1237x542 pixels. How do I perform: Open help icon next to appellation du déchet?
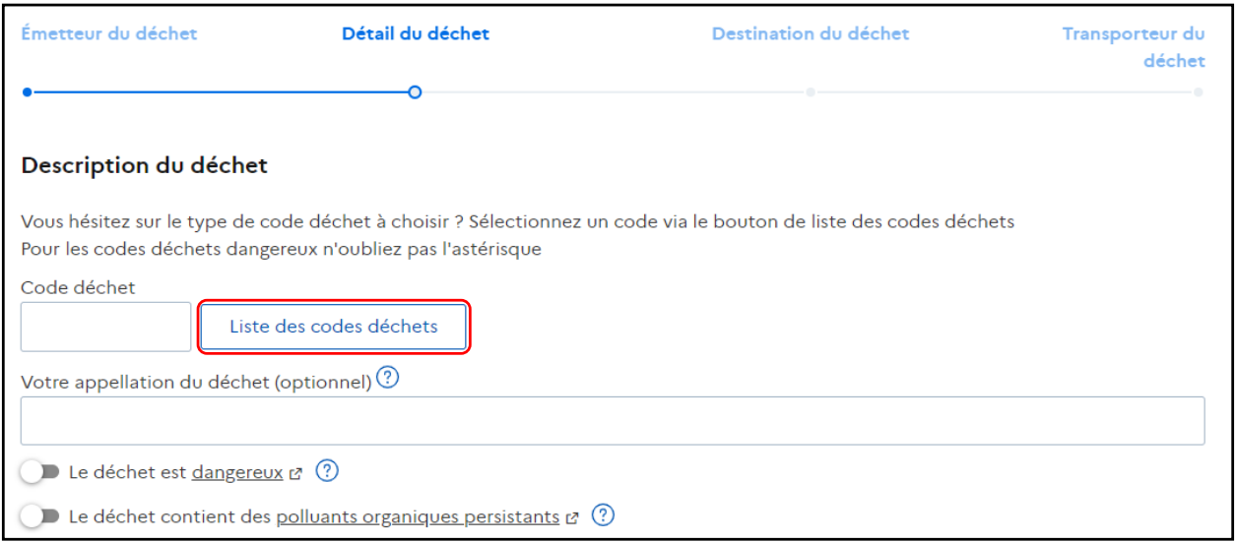tap(388, 378)
